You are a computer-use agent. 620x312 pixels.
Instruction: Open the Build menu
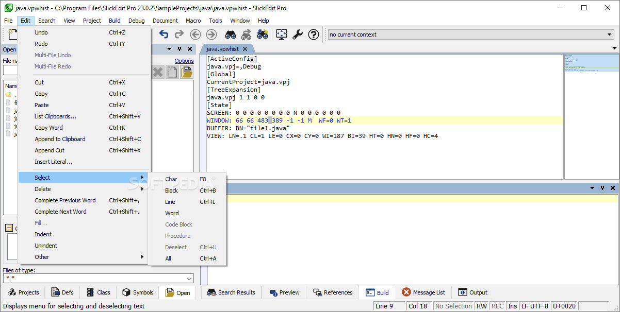pos(115,21)
